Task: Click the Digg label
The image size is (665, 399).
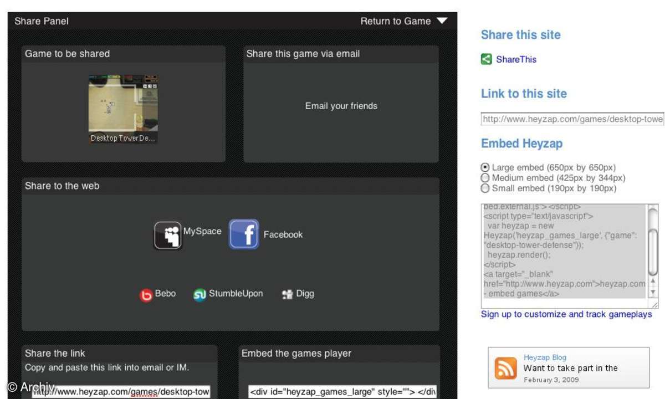Action: 305,294
